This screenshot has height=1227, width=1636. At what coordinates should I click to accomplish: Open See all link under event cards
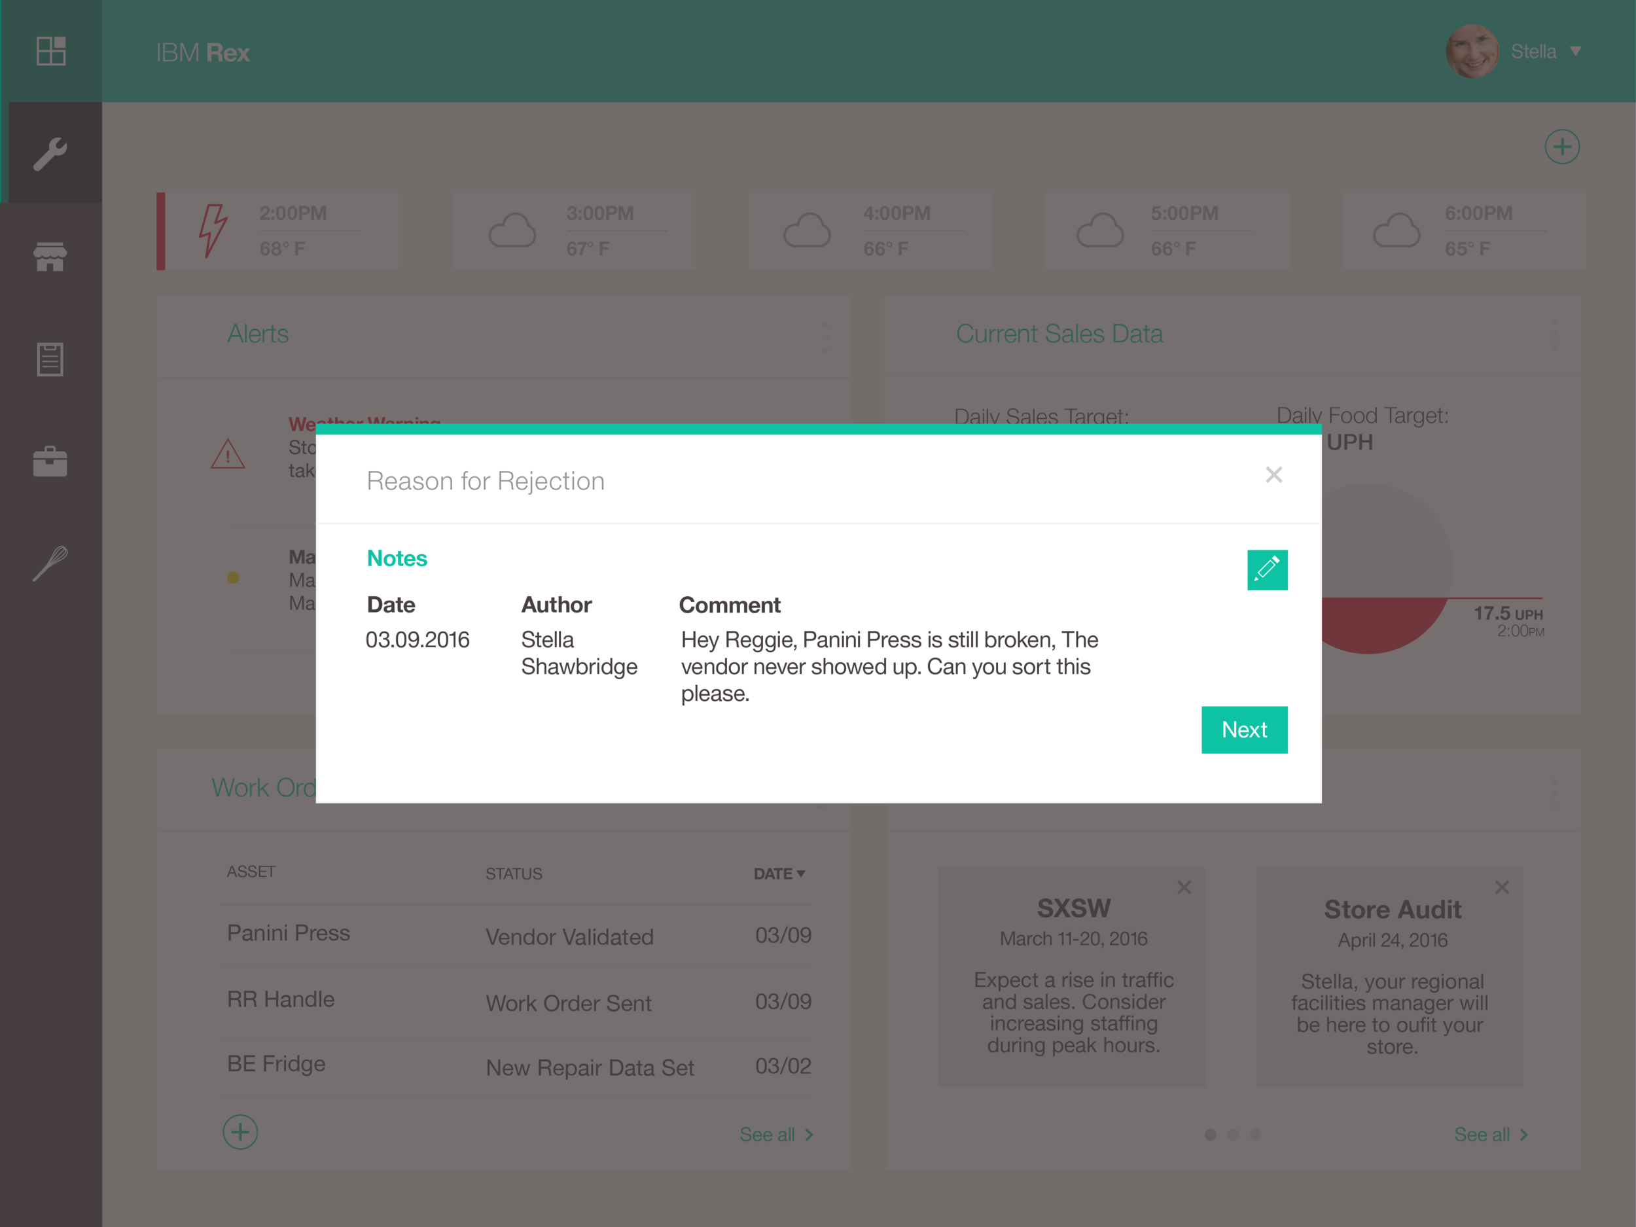tap(1489, 1135)
